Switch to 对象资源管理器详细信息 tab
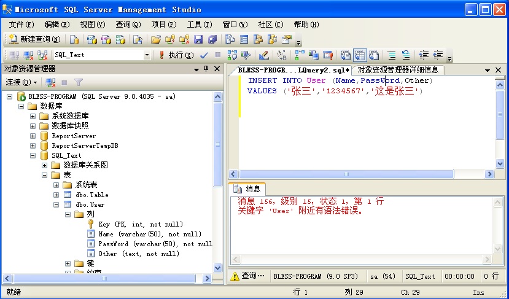 tap(398, 70)
